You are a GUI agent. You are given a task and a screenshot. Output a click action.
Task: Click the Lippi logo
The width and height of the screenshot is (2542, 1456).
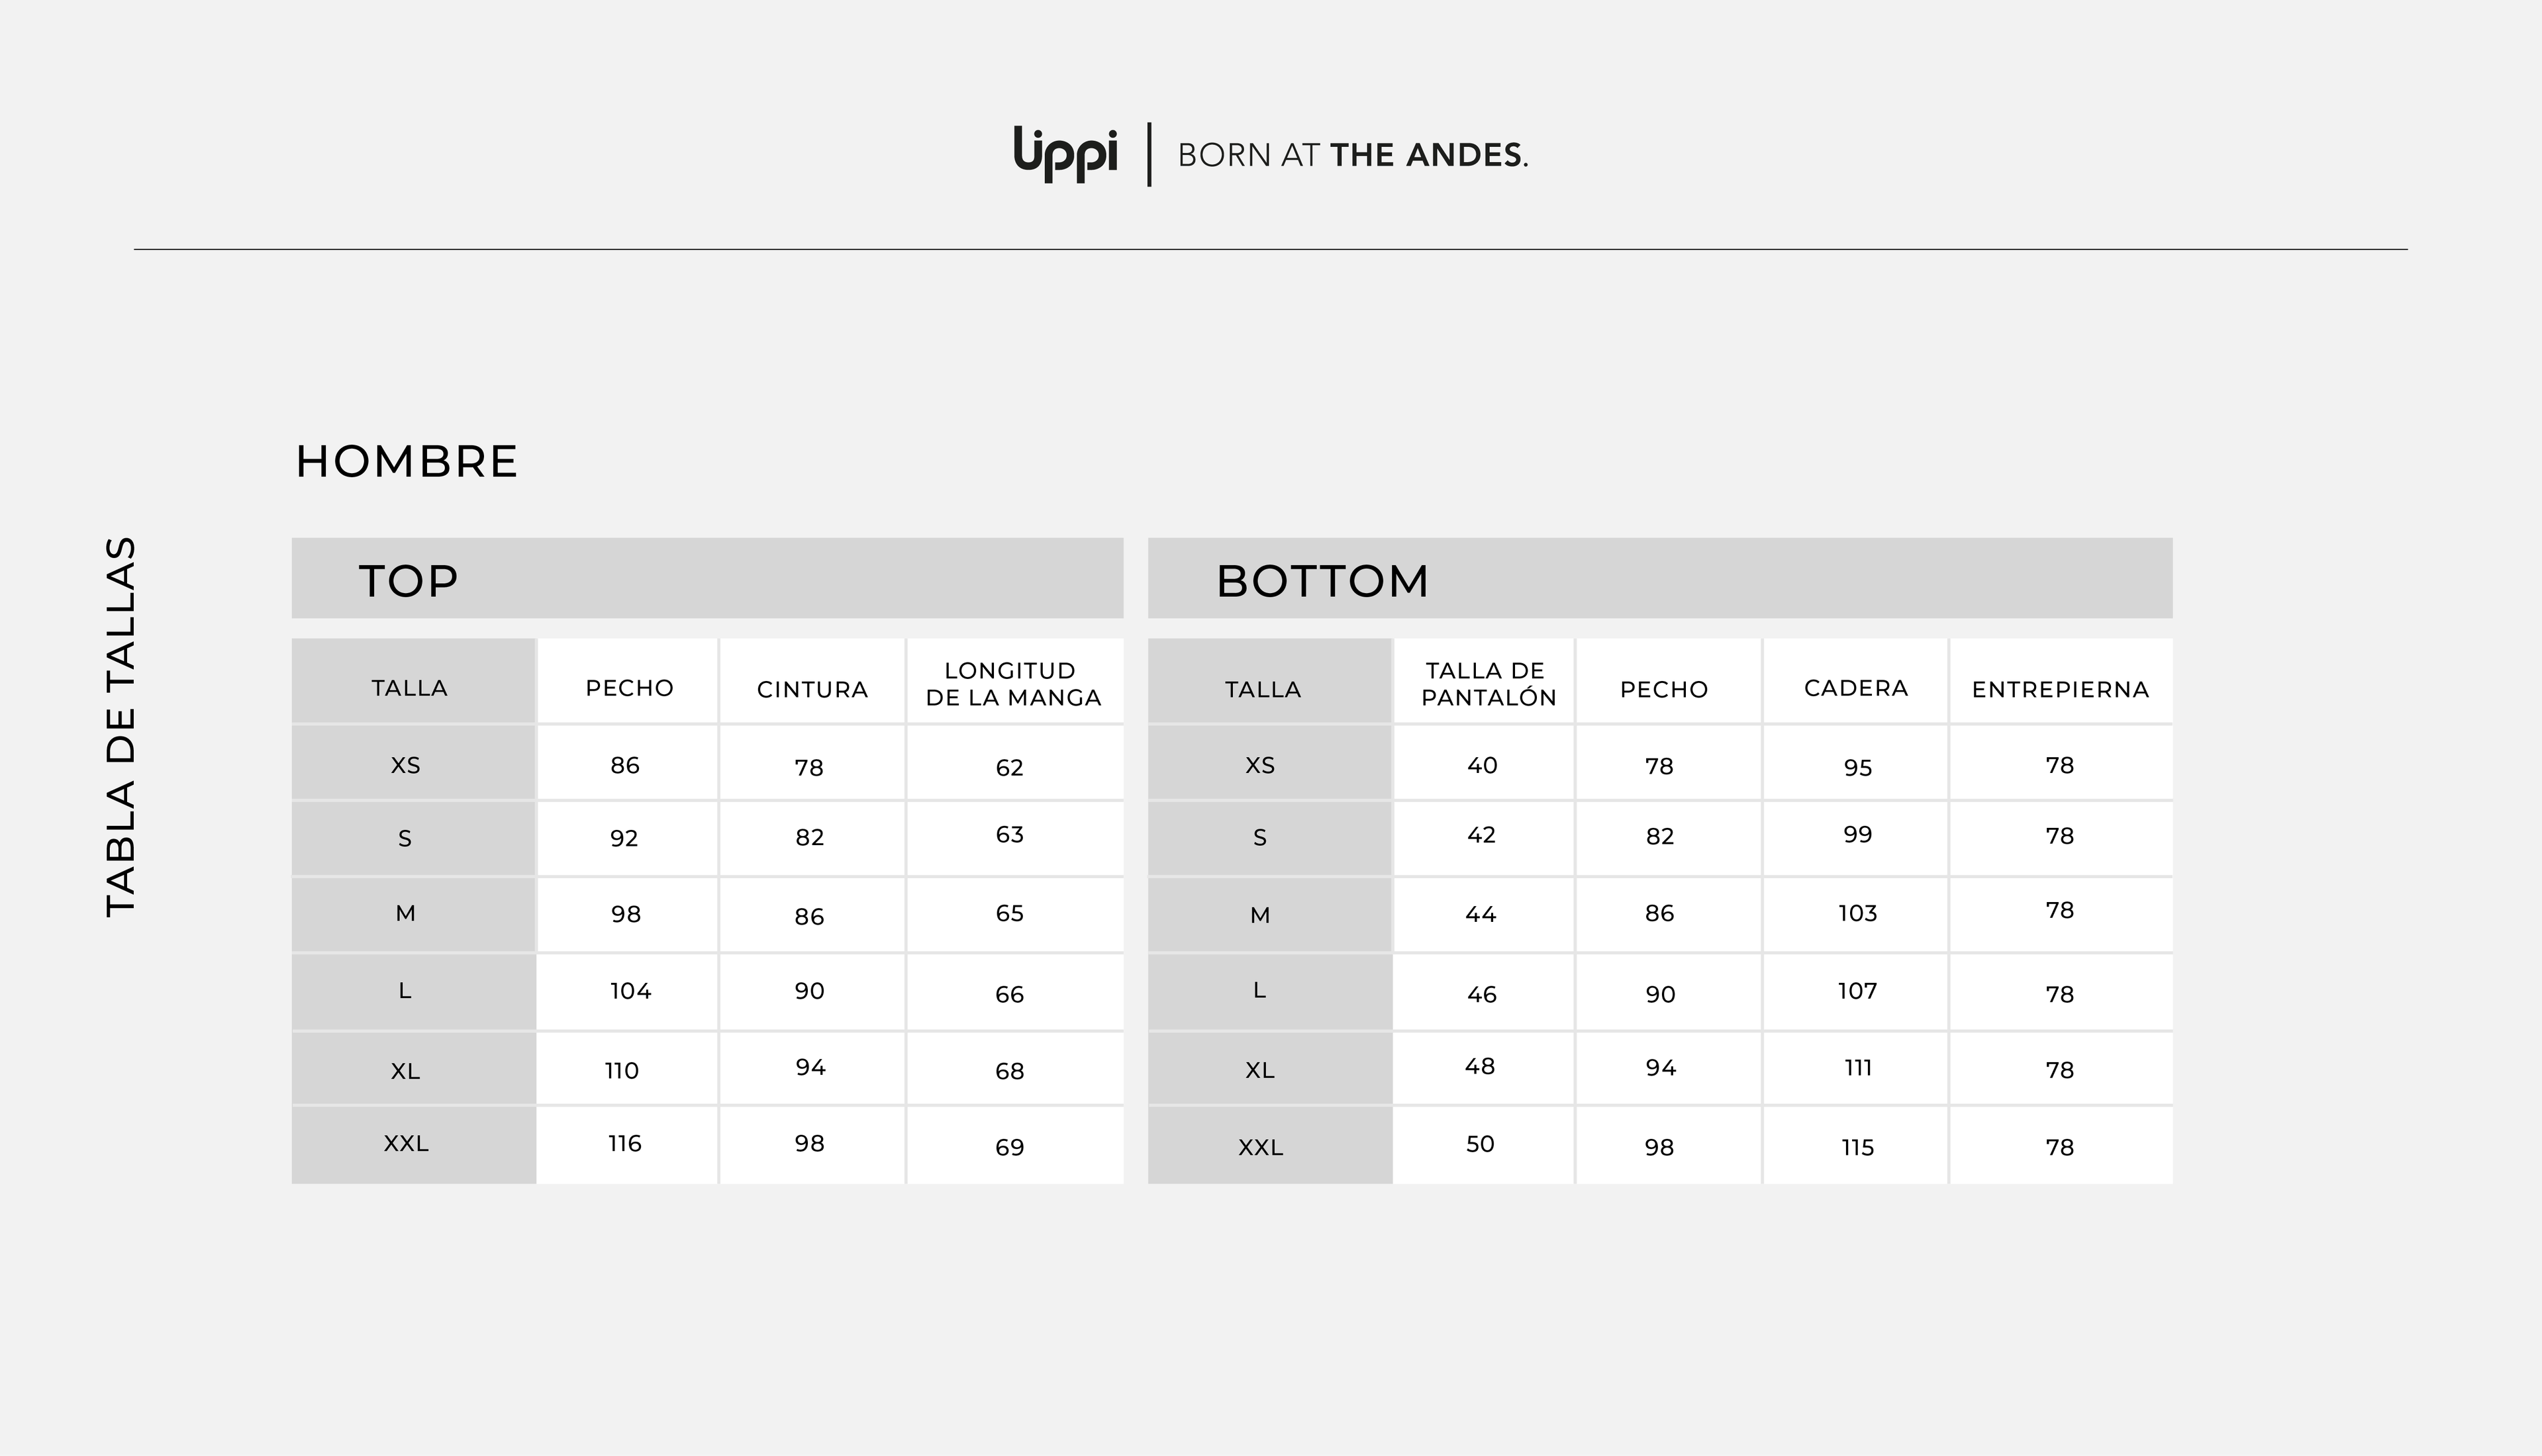(1065, 154)
